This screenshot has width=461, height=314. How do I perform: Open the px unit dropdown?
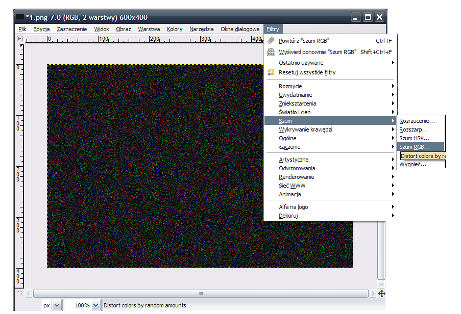pos(57,305)
